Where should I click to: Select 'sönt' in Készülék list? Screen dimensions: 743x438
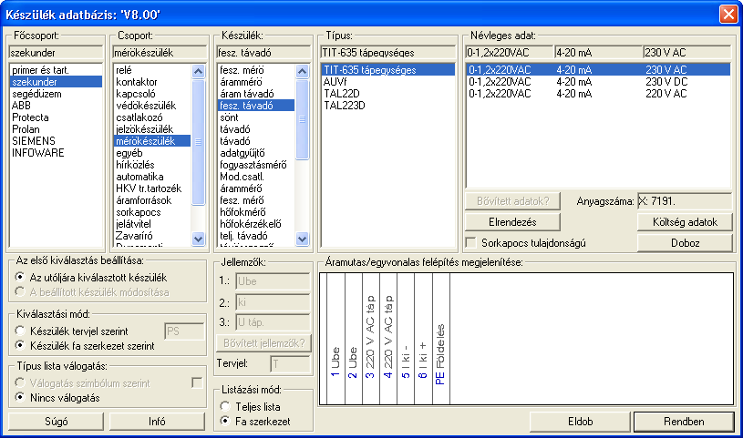pos(256,117)
